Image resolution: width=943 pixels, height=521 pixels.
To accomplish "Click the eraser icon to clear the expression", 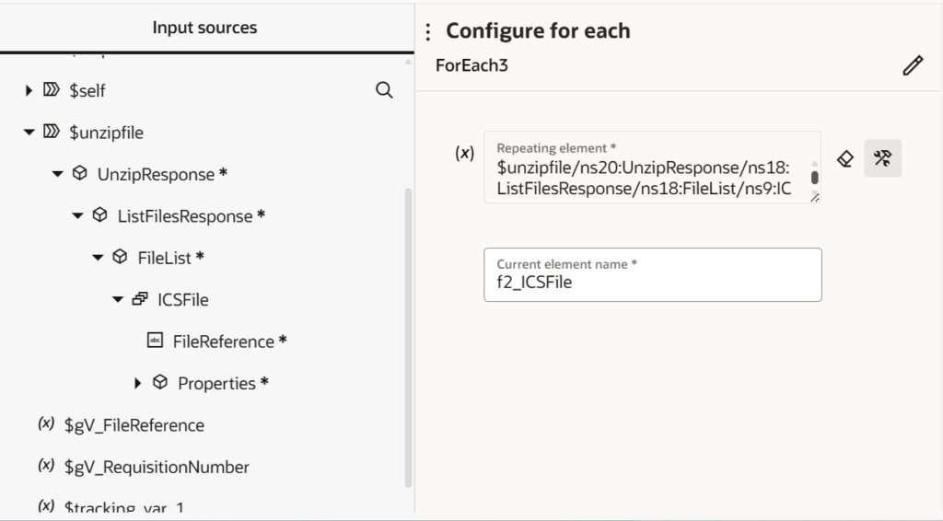I will [x=844, y=158].
